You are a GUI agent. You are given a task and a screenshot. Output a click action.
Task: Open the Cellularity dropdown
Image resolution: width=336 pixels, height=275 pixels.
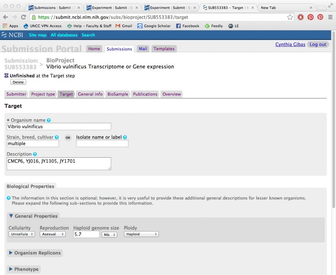[22, 234]
